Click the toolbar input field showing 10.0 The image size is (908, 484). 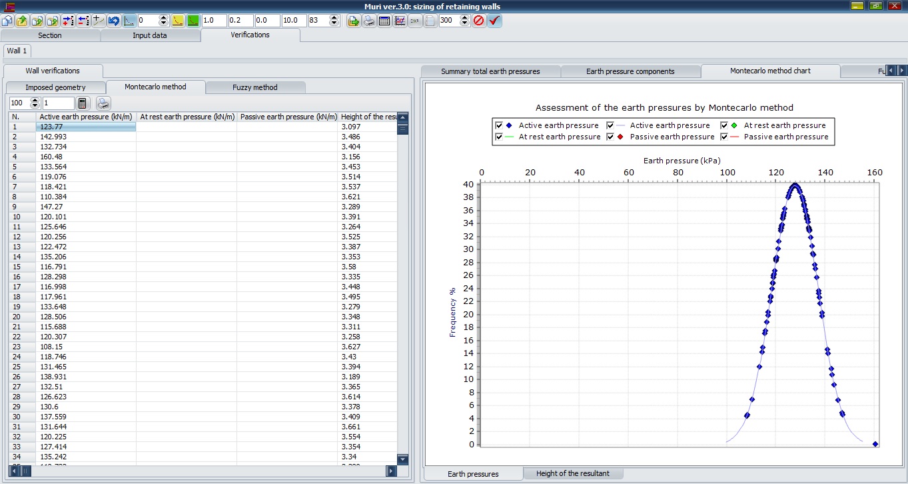(x=294, y=21)
